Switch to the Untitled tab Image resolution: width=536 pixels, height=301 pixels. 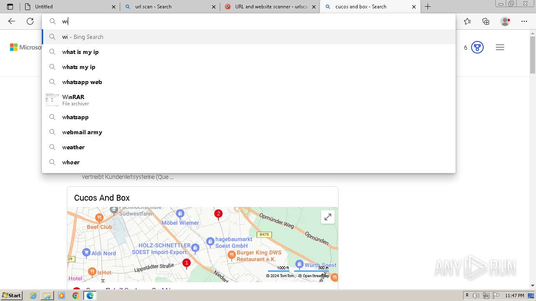click(x=69, y=7)
